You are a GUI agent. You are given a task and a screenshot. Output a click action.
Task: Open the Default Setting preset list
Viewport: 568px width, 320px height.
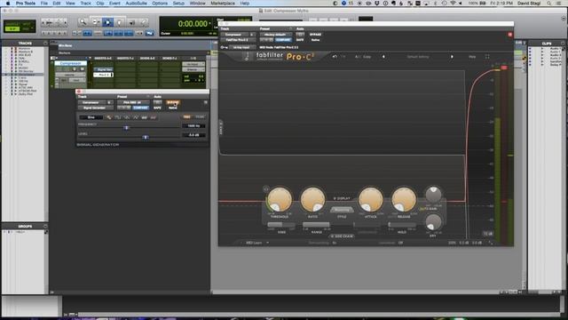pyautogui.click(x=418, y=57)
